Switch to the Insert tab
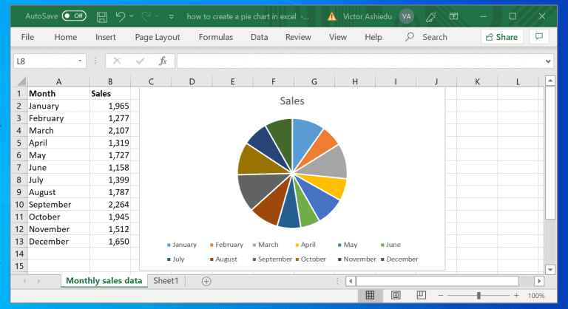Screen dimensions: 568x309 [x=106, y=37]
